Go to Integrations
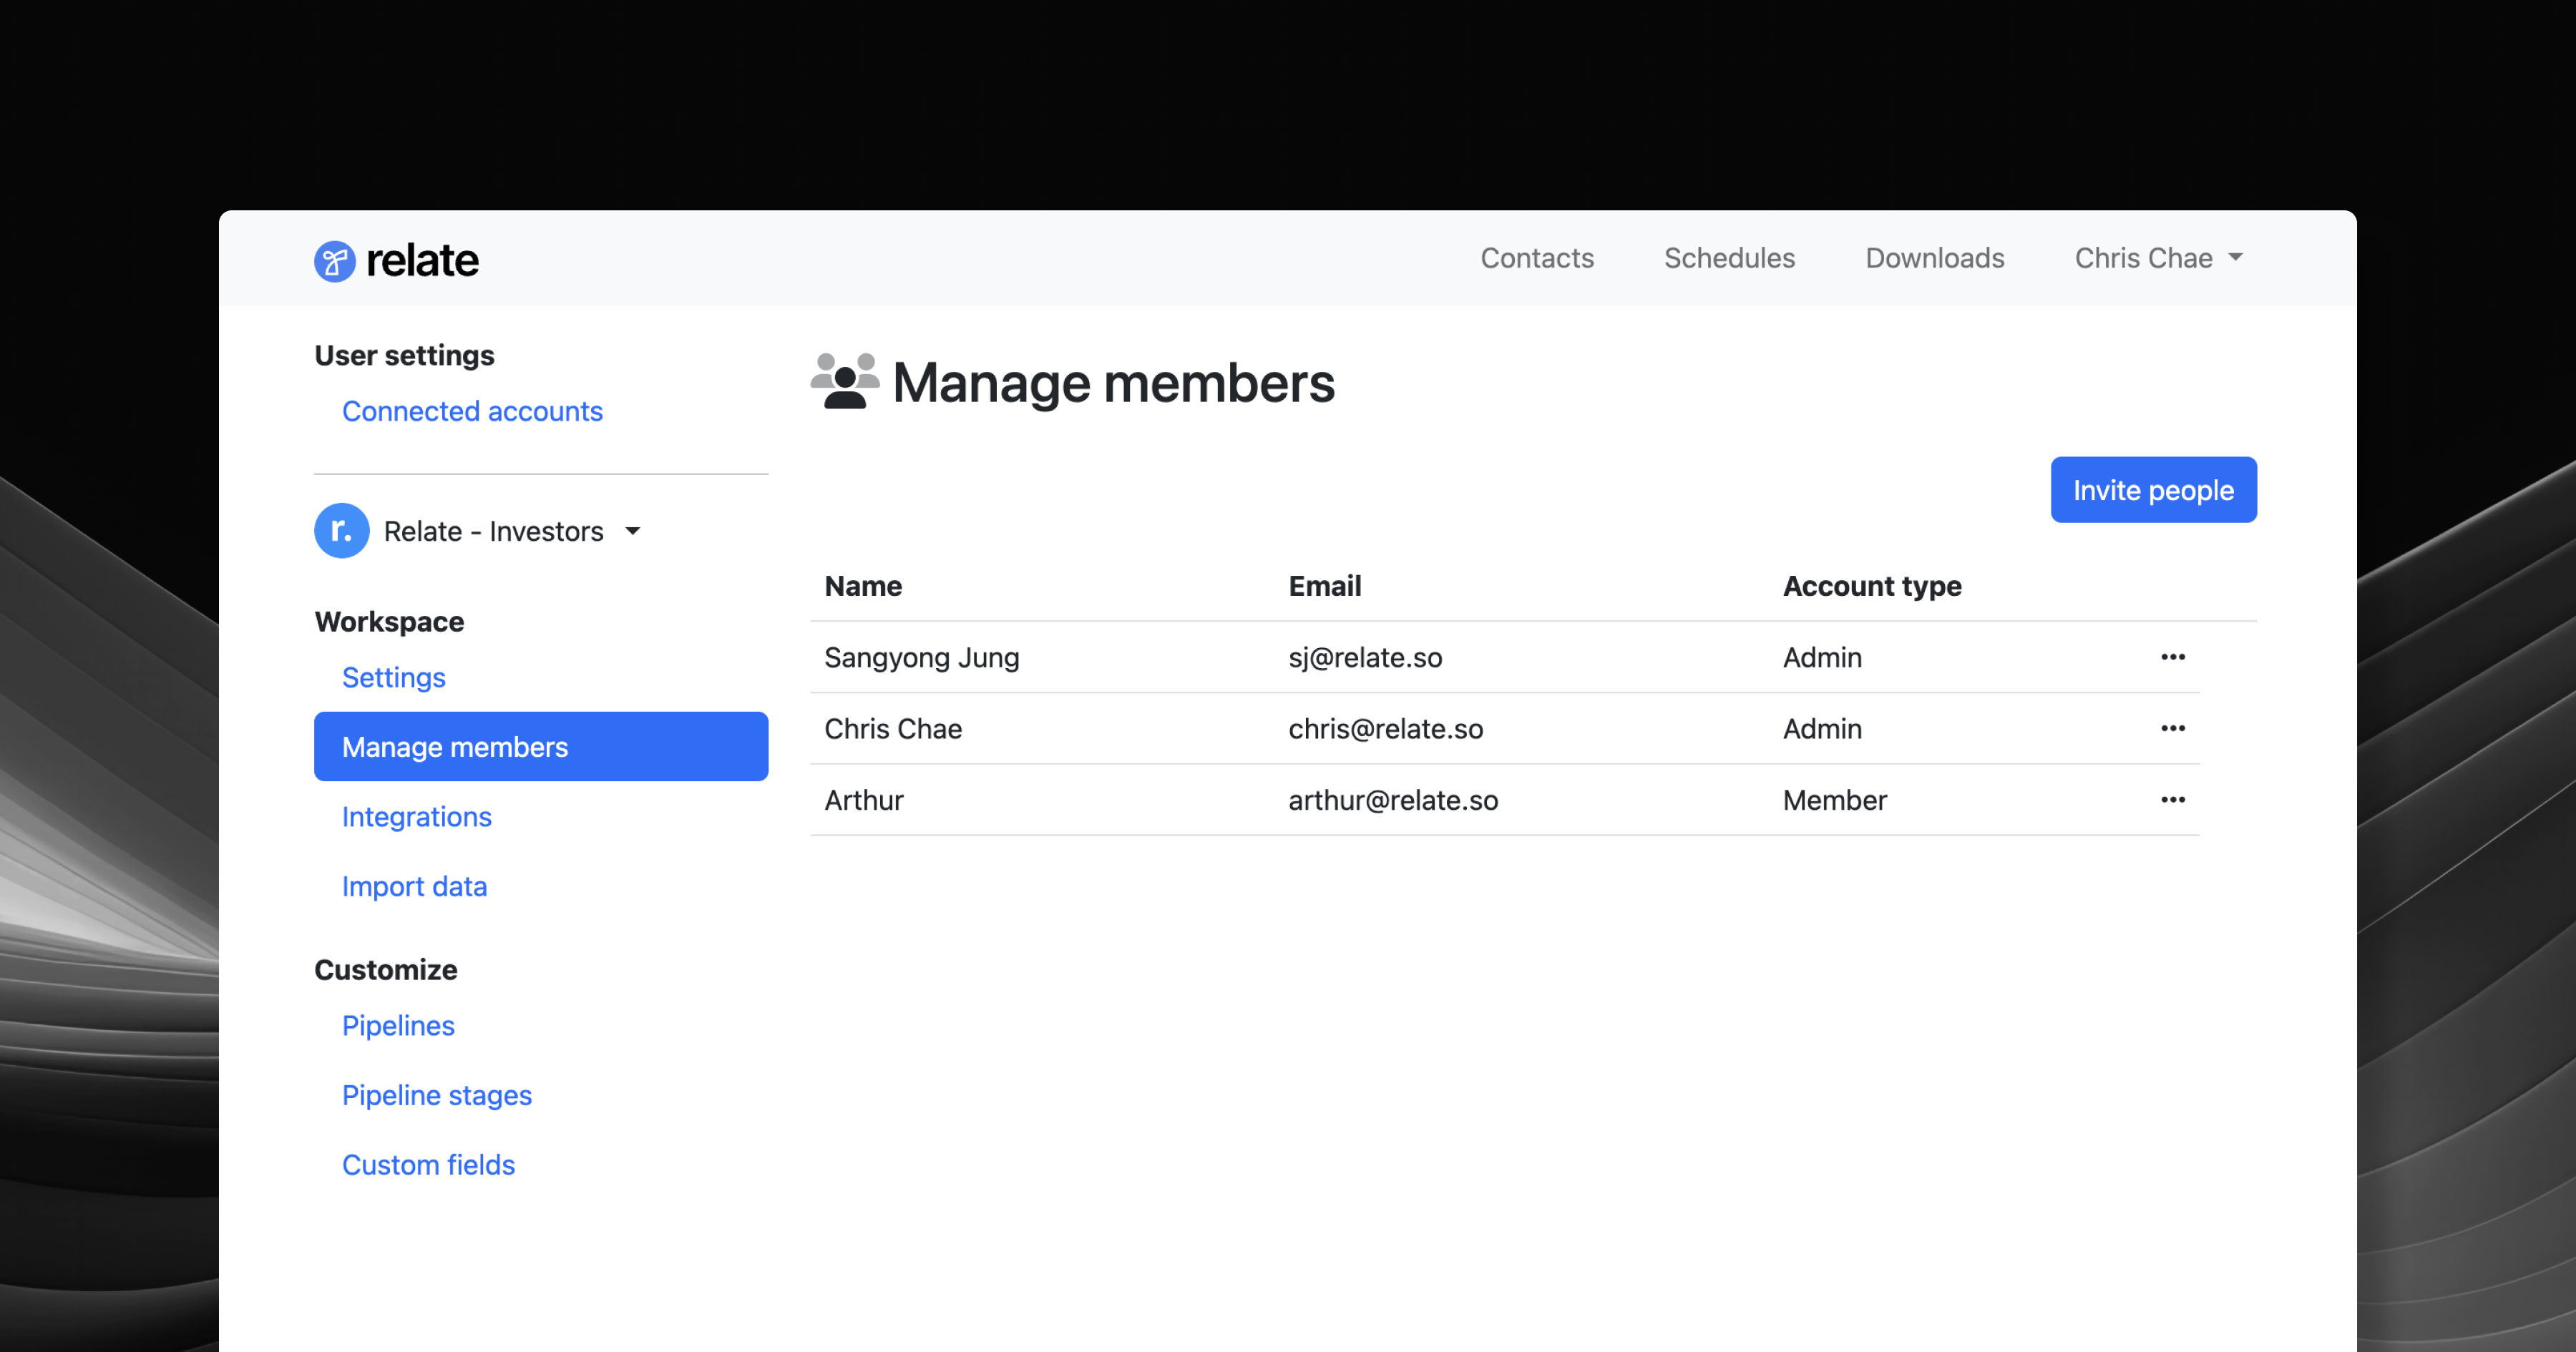 (x=417, y=816)
